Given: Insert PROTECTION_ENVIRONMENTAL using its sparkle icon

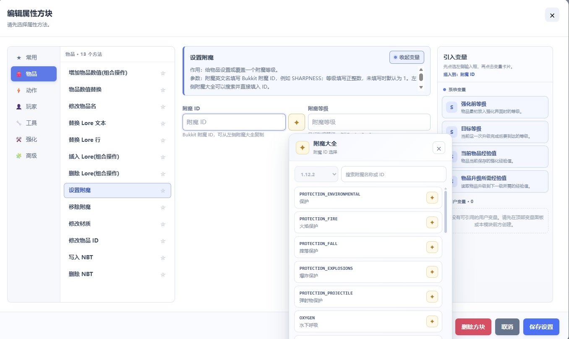Looking at the screenshot, I should pyautogui.click(x=432, y=198).
